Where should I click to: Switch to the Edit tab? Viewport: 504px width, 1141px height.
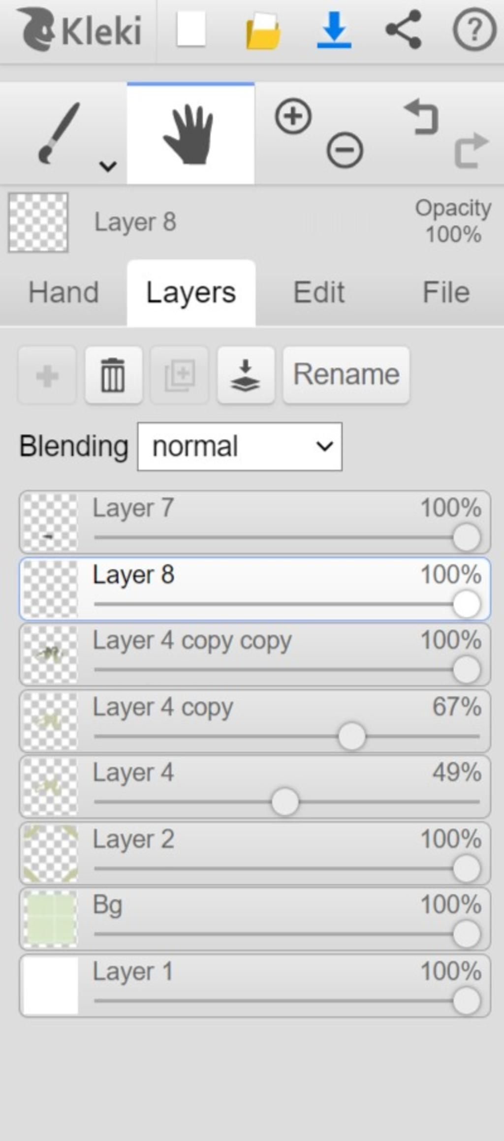click(x=319, y=292)
